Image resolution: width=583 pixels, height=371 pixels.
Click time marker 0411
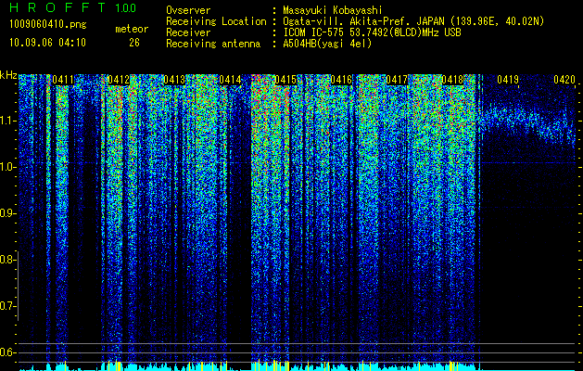(62, 79)
